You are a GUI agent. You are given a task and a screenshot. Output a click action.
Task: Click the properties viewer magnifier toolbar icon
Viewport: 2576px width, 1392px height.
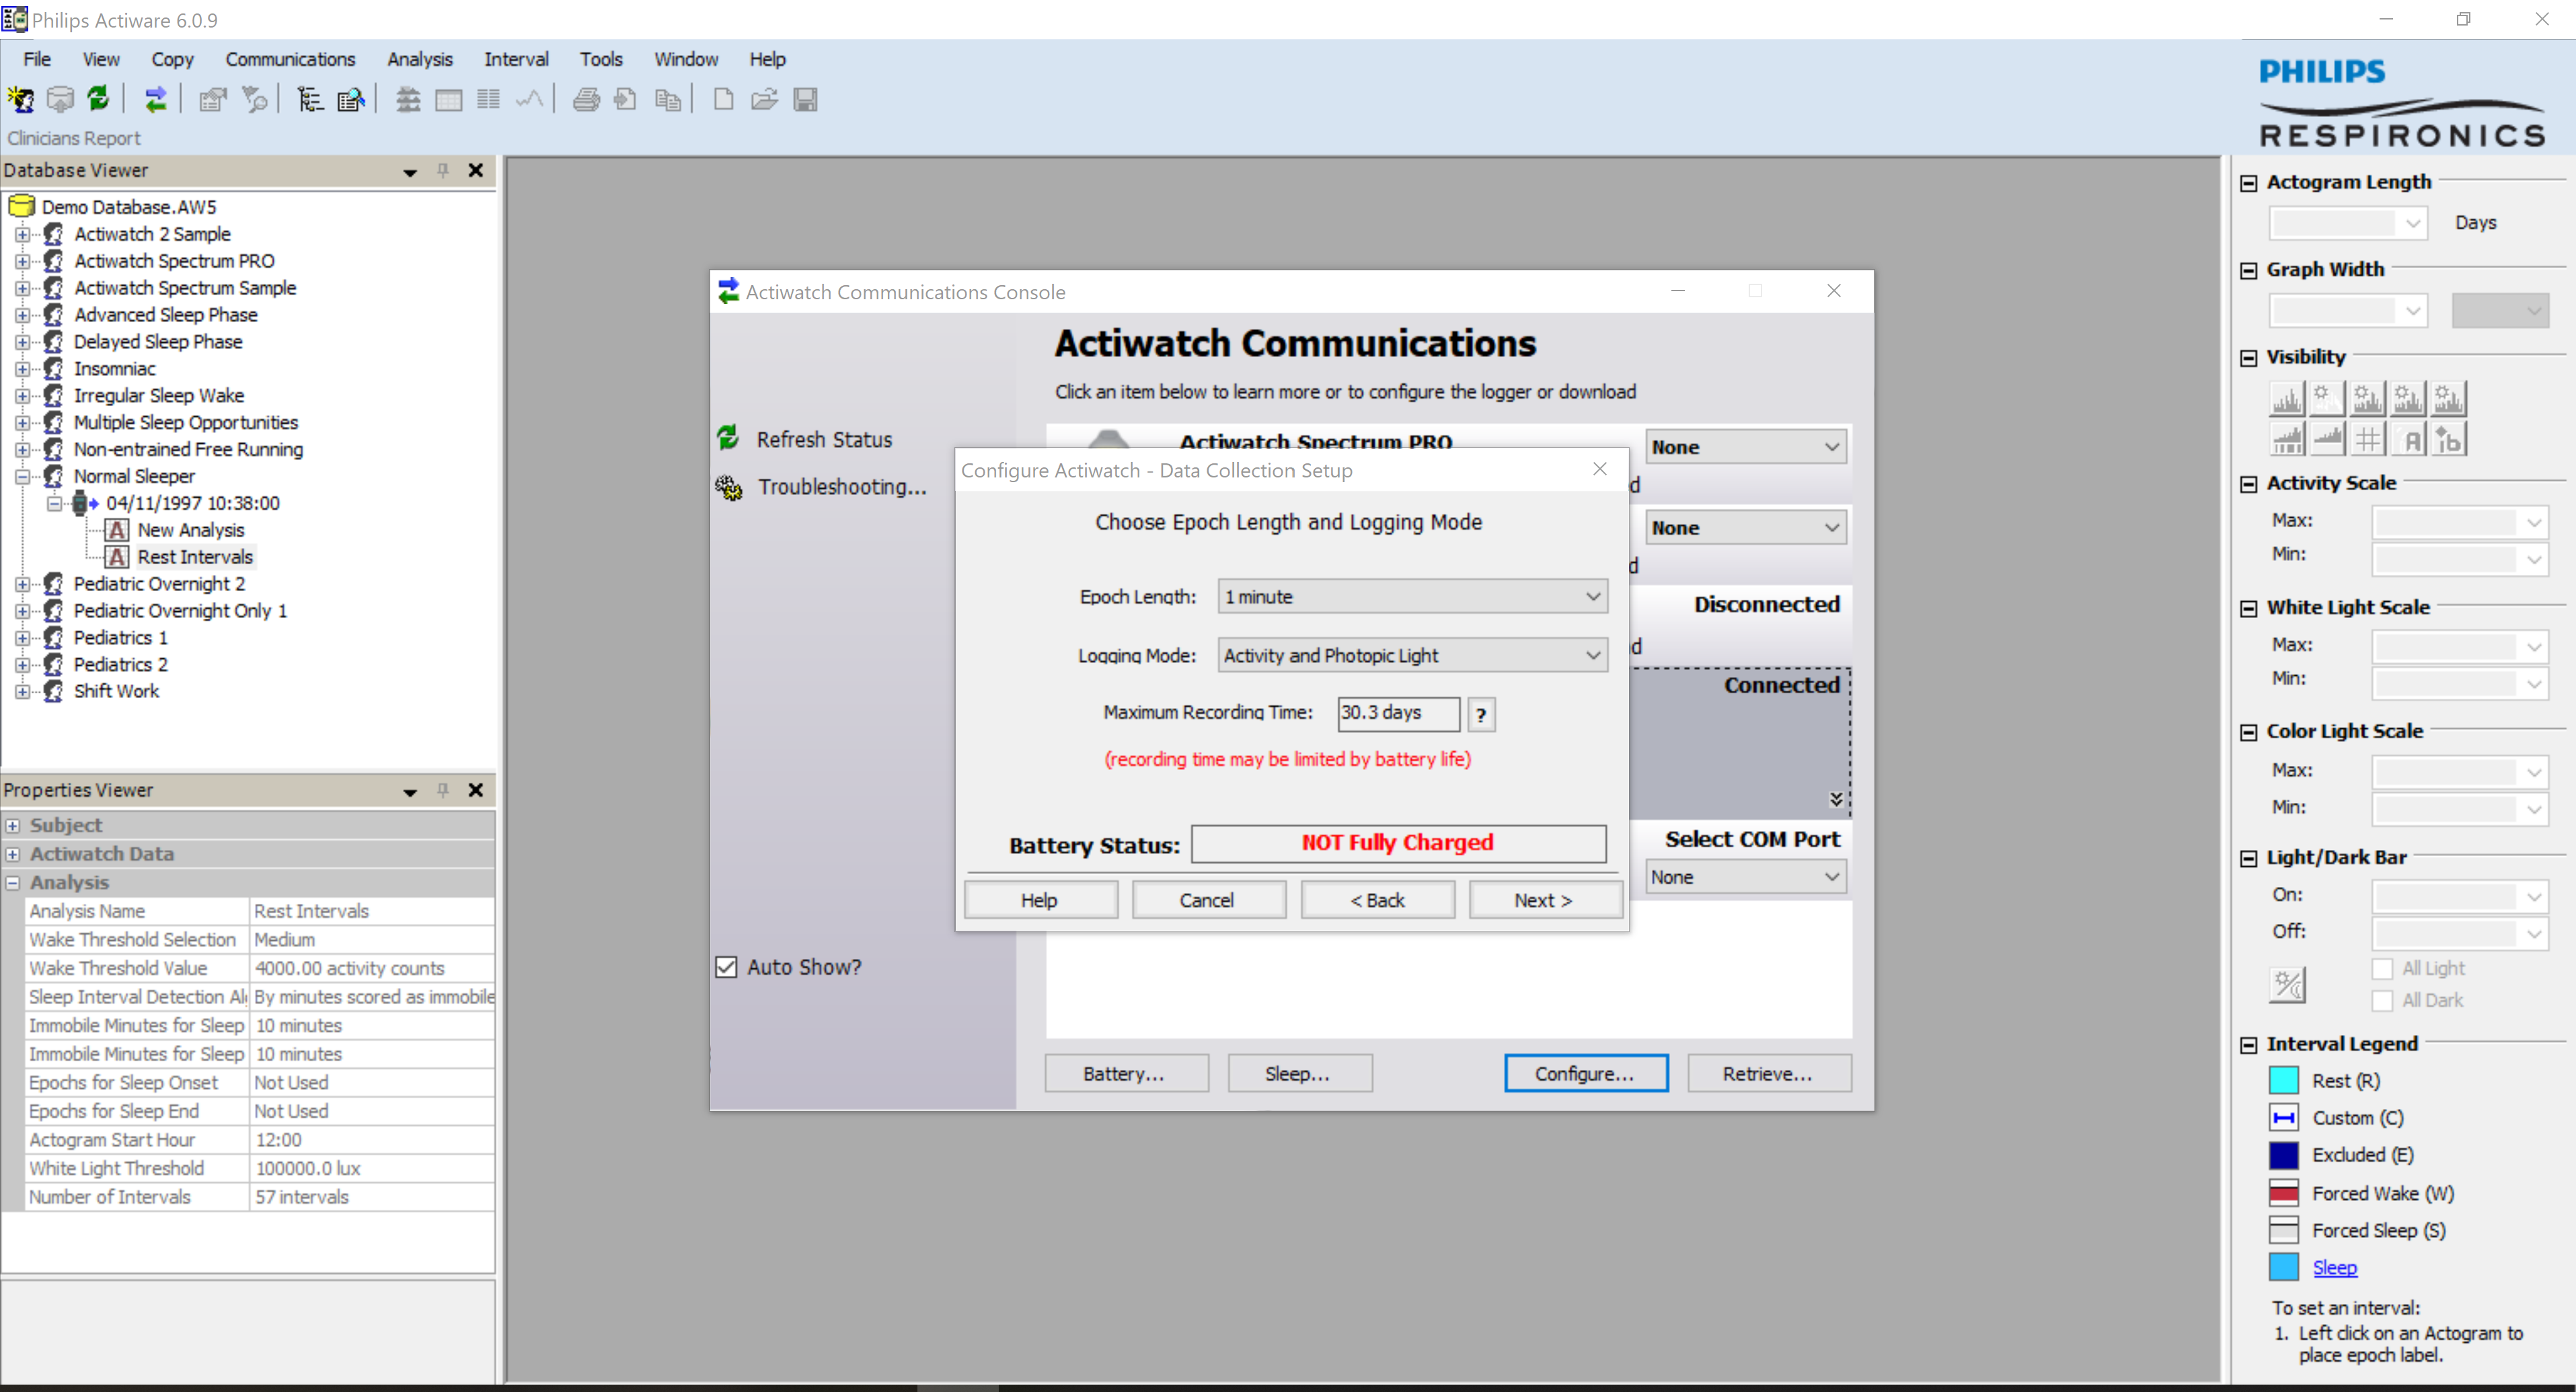coord(351,99)
